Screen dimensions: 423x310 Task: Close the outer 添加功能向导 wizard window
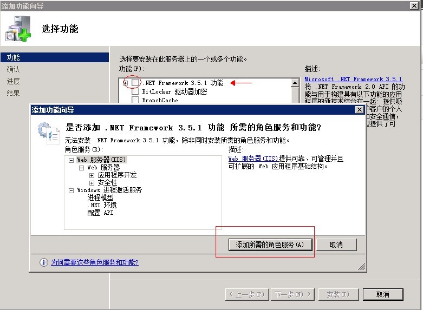point(414,5)
